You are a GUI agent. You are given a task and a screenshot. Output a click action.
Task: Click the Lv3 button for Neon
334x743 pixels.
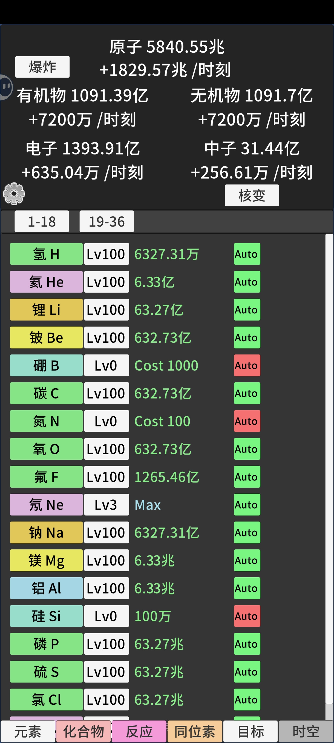(x=106, y=505)
